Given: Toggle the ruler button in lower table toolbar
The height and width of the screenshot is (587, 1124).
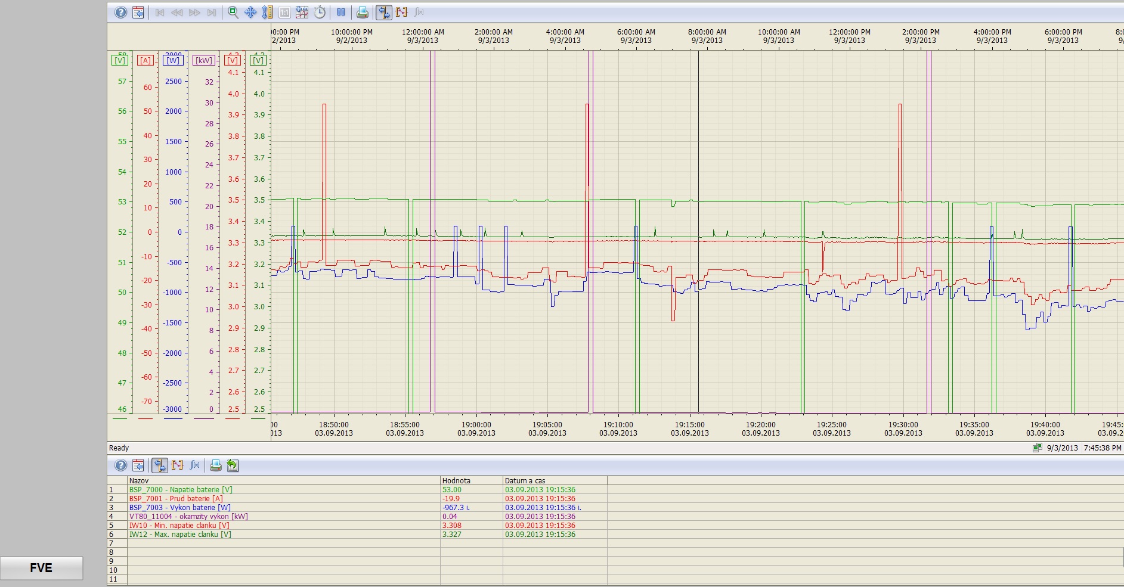Looking at the screenshot, I should click(x=160, y=465).
